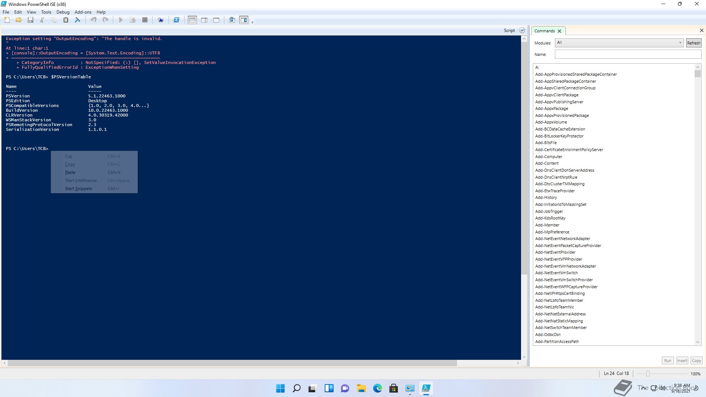The image size is (706, 397).
Task: Select the Commands tab
Action: pyautogui.click(x=545, y=31)
